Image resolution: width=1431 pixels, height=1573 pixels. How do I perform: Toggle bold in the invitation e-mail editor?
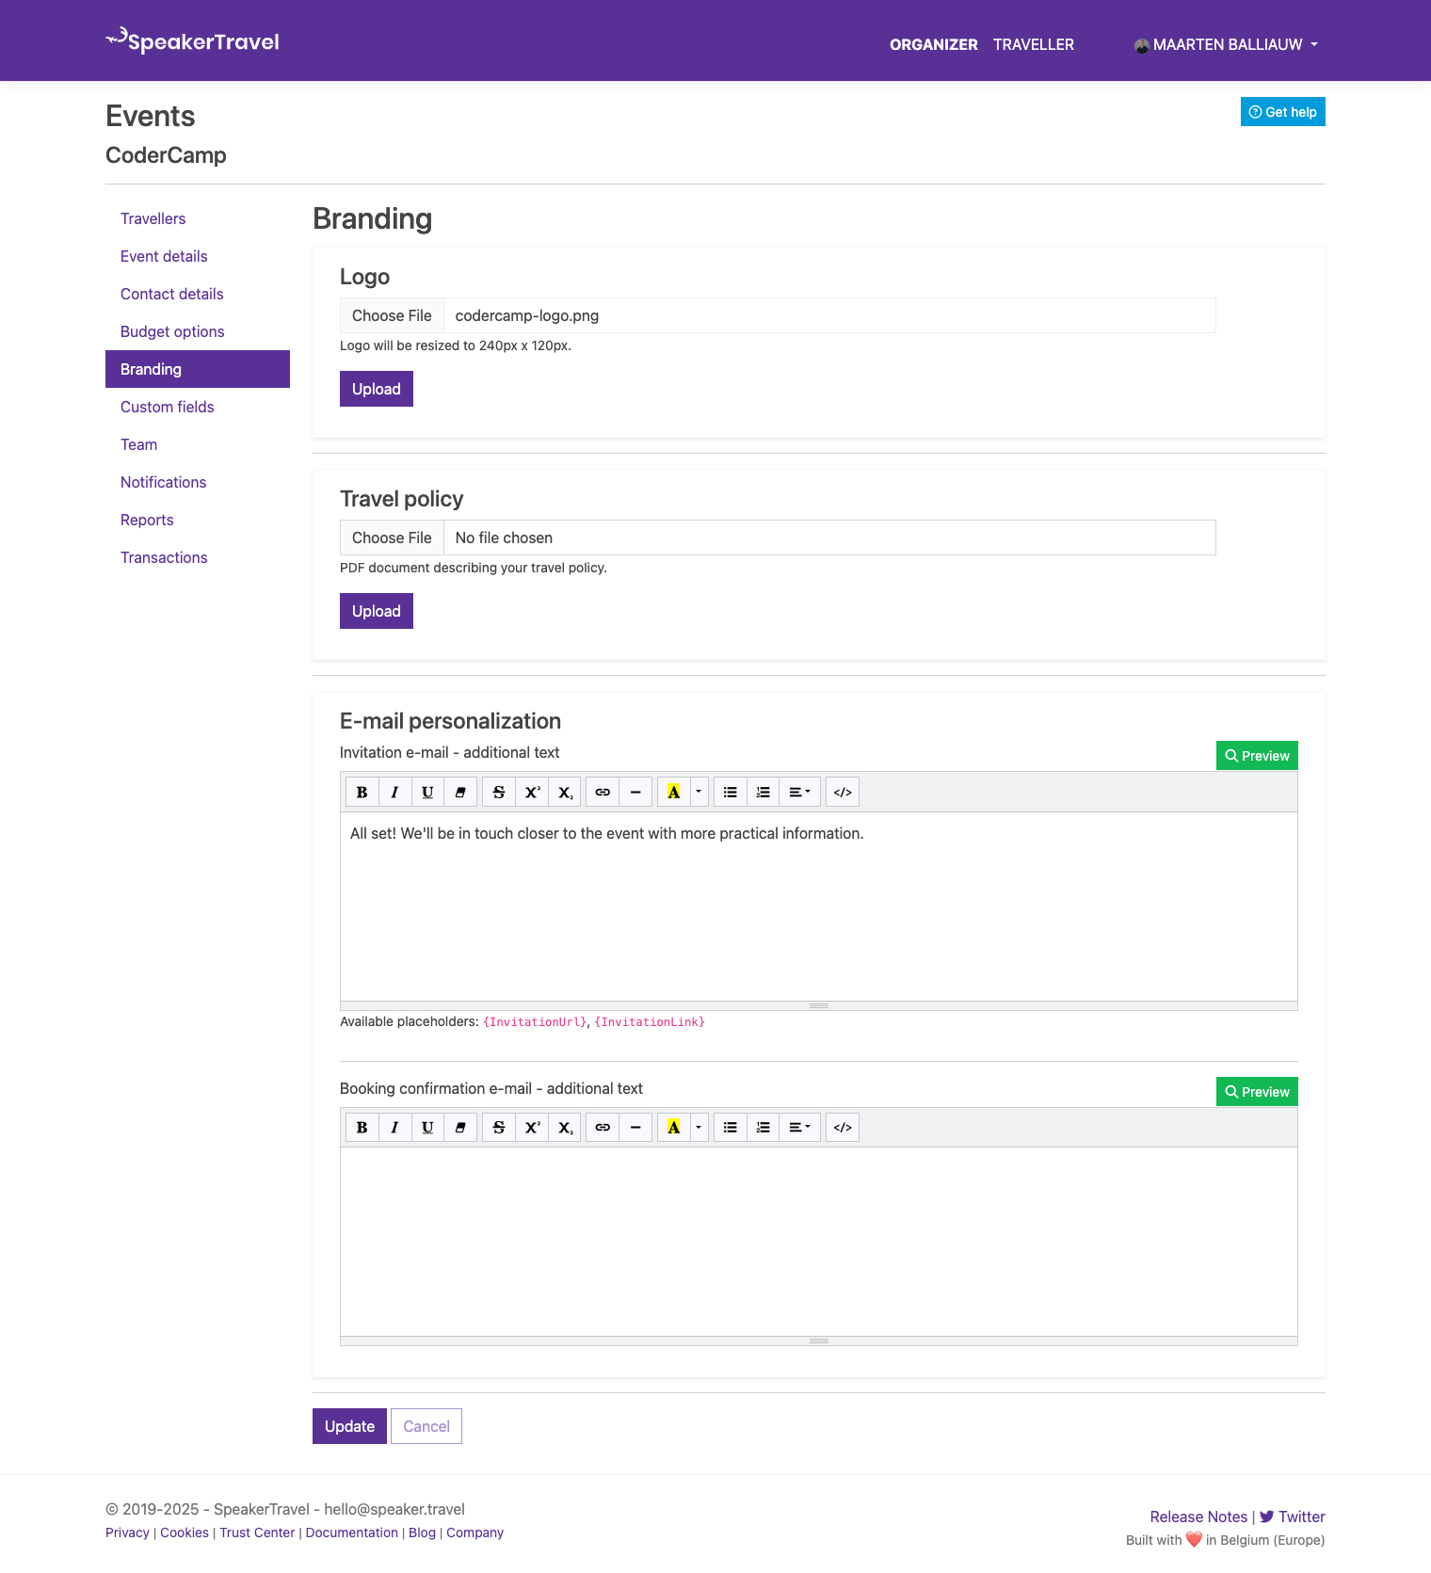click(362, 793)
